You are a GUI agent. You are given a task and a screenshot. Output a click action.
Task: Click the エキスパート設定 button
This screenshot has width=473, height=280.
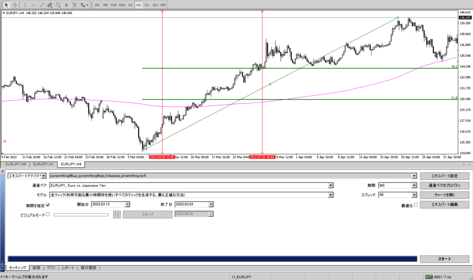pos(444,176)
